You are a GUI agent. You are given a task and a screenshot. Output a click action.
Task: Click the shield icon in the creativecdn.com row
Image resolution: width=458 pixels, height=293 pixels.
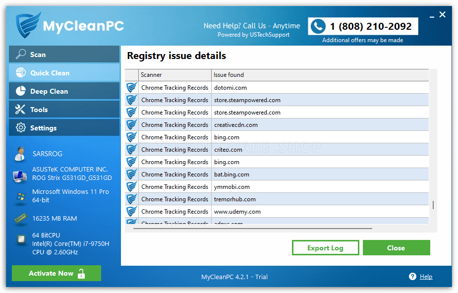tap(131, 124)
